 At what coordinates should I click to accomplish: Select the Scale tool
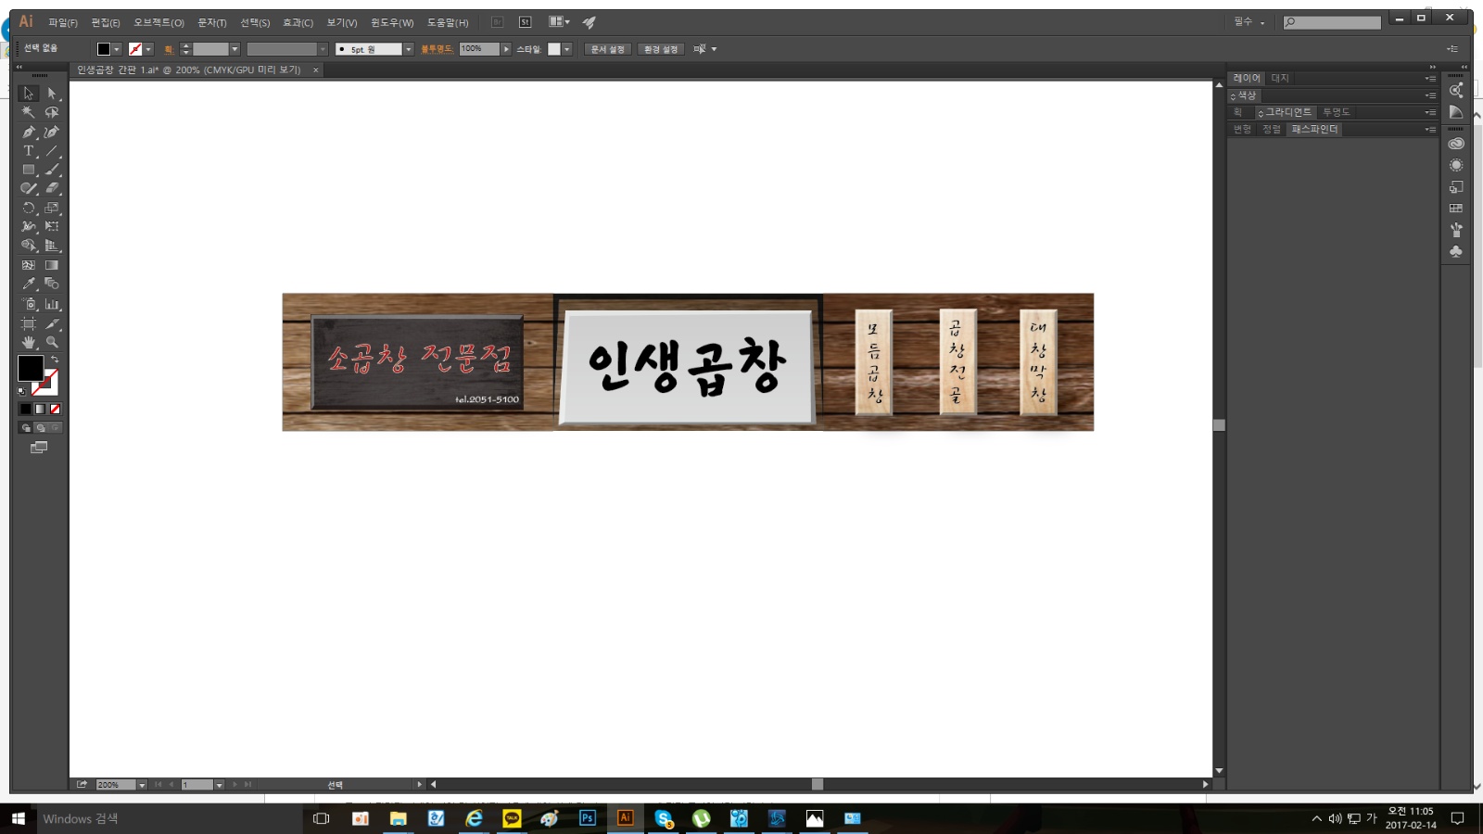click(x=52, y=208)
